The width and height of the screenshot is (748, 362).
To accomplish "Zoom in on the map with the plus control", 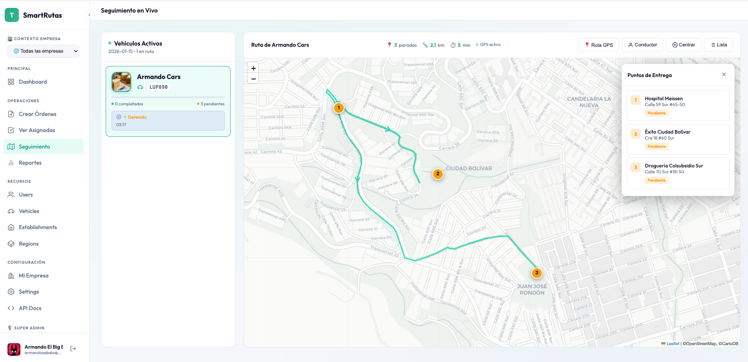I will (253, 68).
